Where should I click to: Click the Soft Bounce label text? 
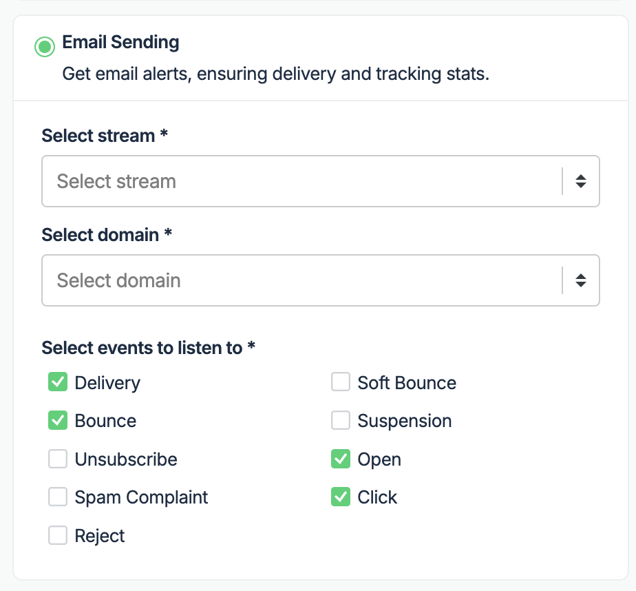(x=407, y=383)
